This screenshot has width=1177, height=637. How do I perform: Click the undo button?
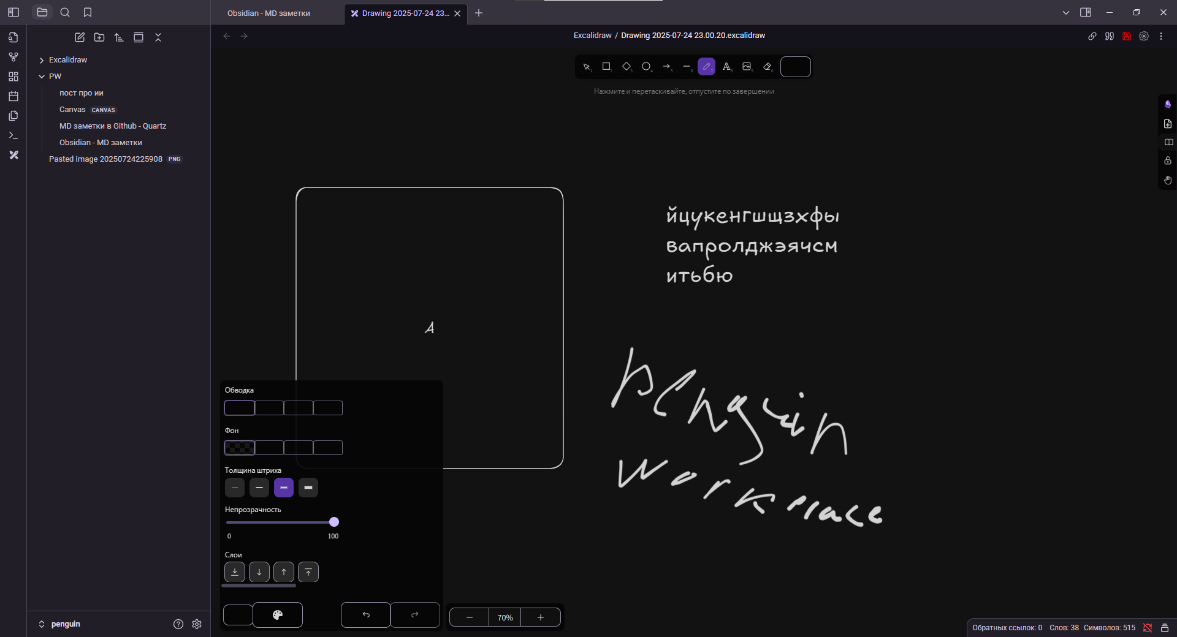[x=365, y=615]
